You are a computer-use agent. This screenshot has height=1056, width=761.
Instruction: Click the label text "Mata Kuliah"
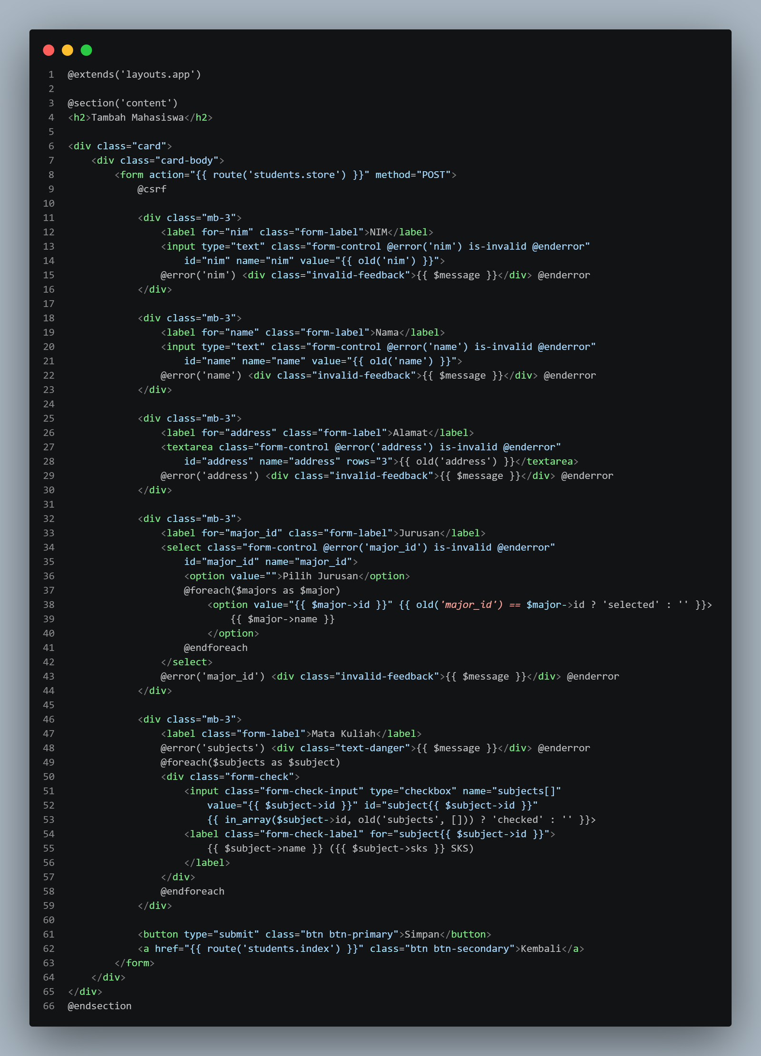click(343, 733)
